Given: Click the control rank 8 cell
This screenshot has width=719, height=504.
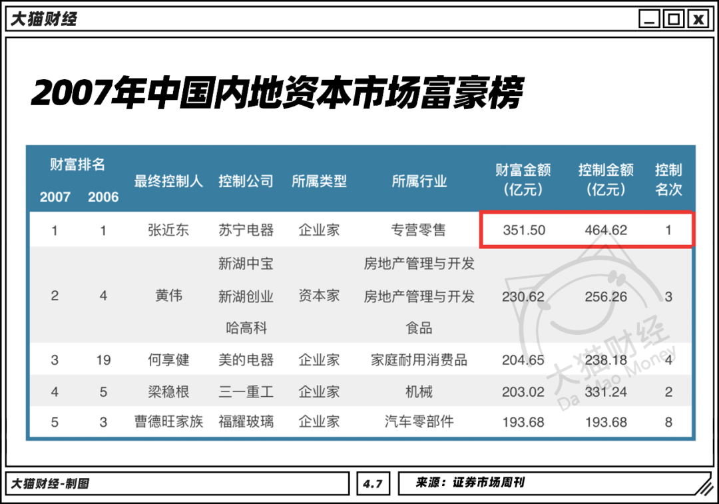Looking at the screenshot, I should pyautogui.click(x=668, y=422).
